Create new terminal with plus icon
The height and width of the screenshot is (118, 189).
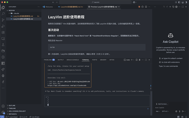point(132,60)
